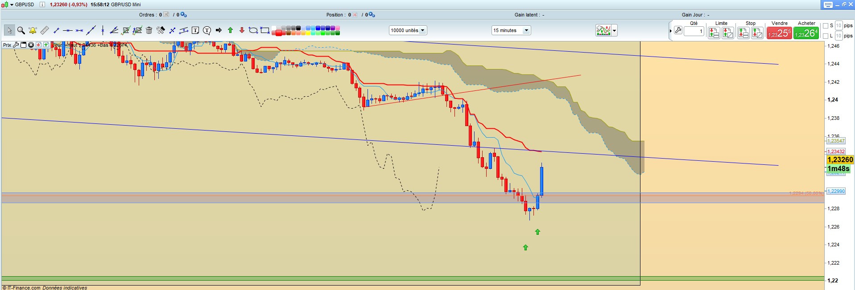The image size is (855, 290).
Task: Select the arrow cursor tool
Action: (9, 30)
